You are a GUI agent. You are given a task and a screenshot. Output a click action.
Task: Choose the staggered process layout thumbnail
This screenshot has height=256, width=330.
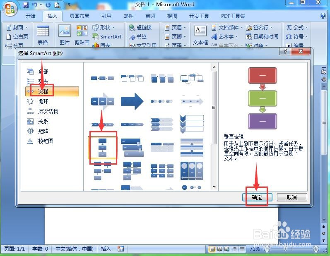132,148
